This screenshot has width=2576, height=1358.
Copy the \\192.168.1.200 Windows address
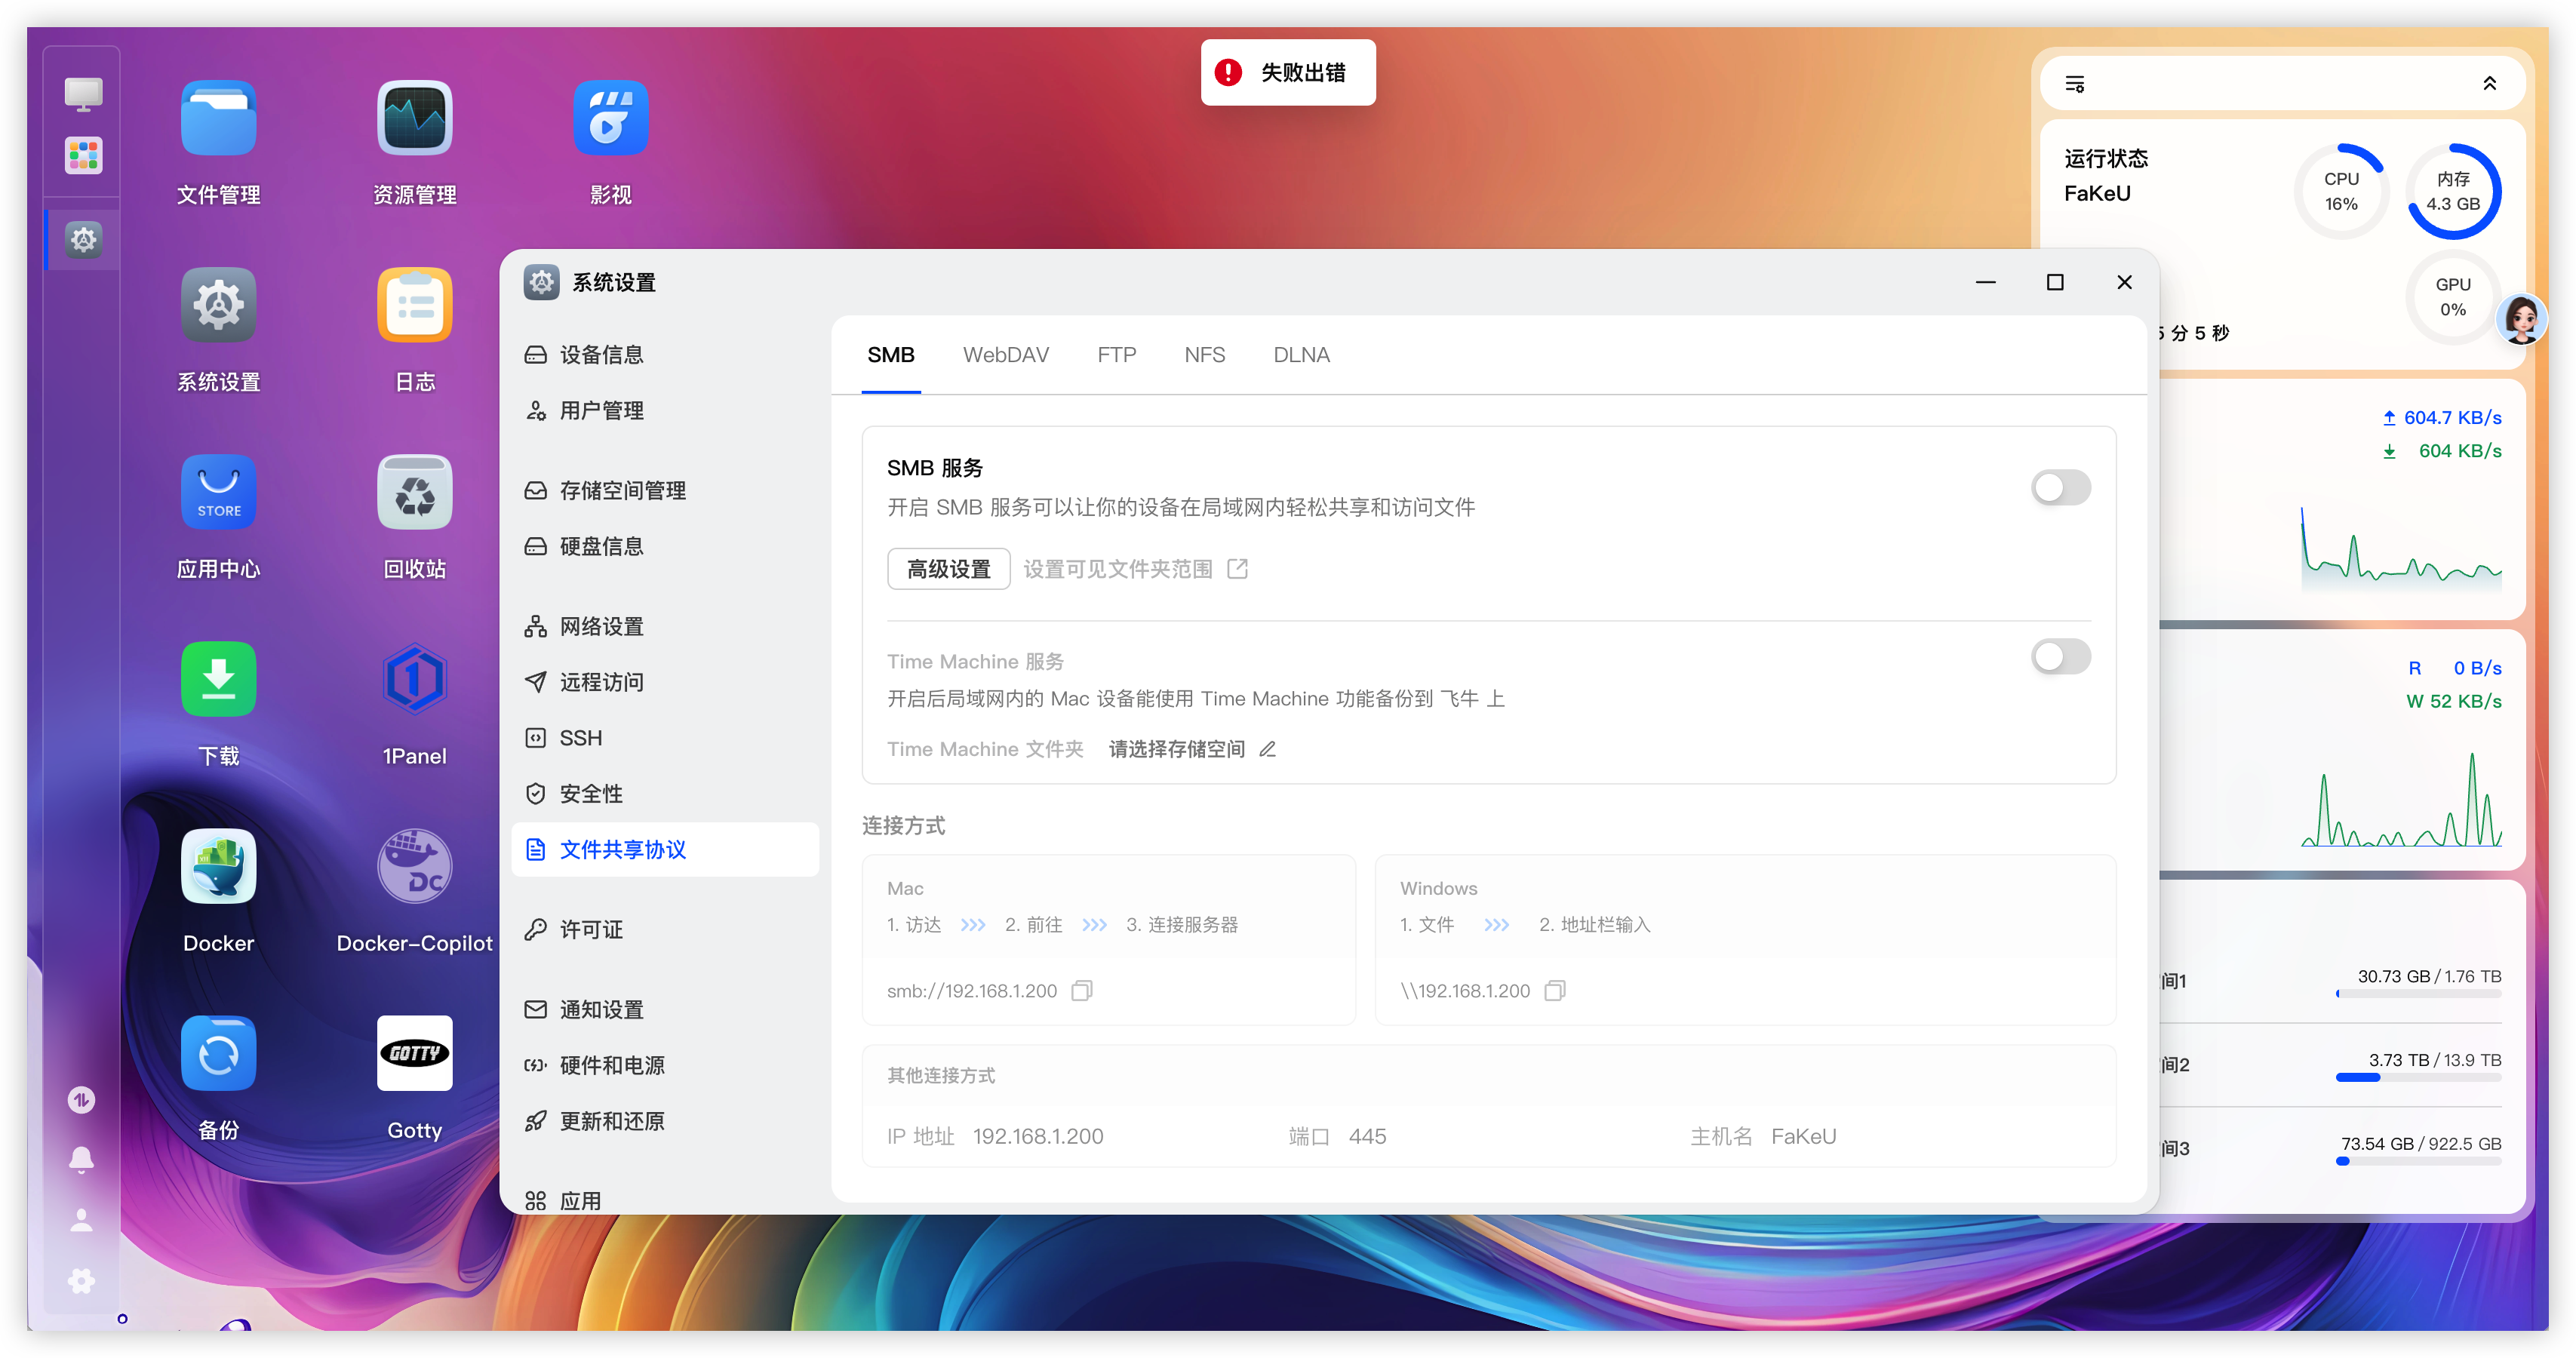(x=1554, y=990)
